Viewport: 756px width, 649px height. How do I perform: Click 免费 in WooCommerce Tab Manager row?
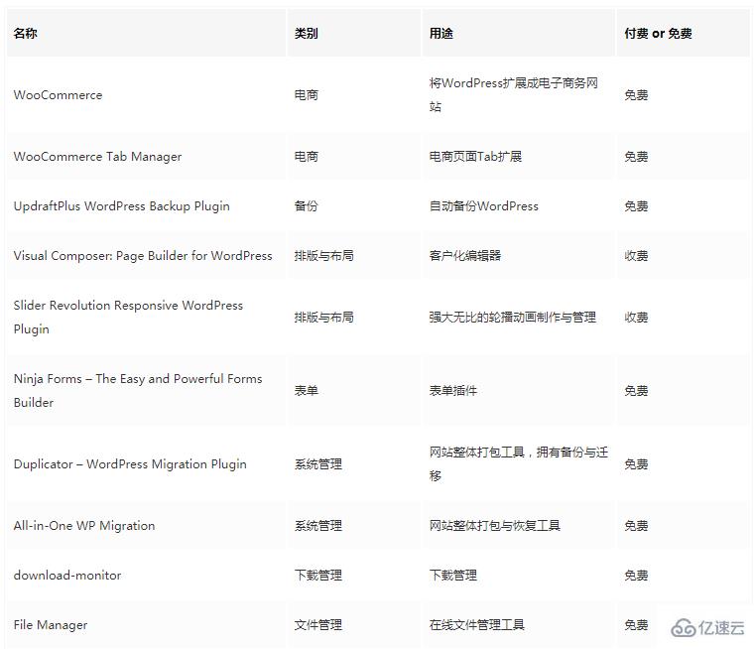[x=636, y=157]
